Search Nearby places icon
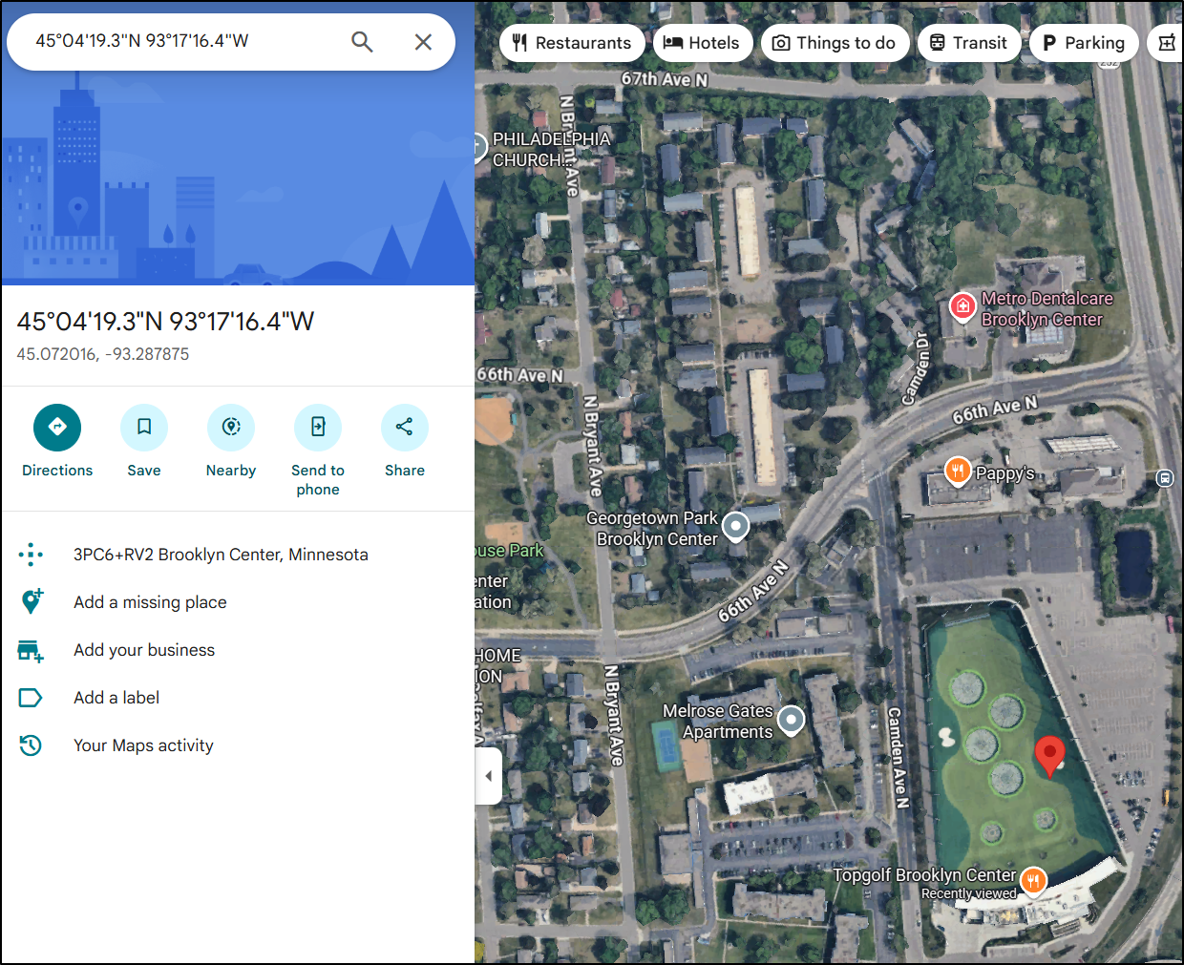This screenshot has width=1184, height=965. pyautogui.click(x=231, y=427)
